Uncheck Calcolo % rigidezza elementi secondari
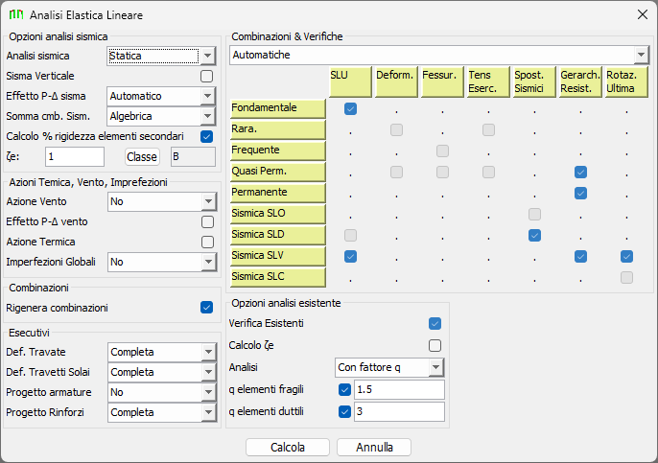This screenshot has height=463, width=658. pyautogui.click(x=207, y=137)
